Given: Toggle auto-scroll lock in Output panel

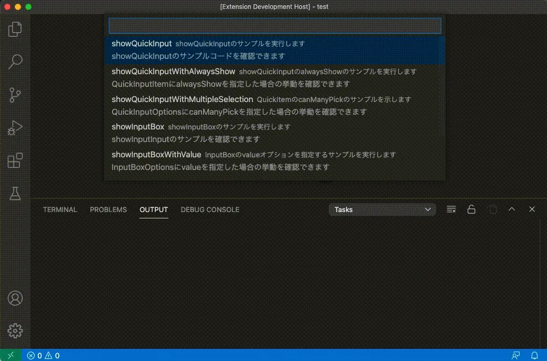Looking at the screenshot, I should click(471, 209).
